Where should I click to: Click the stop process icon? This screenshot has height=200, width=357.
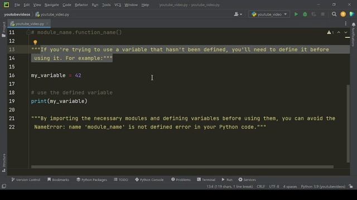tap(322, 14)
